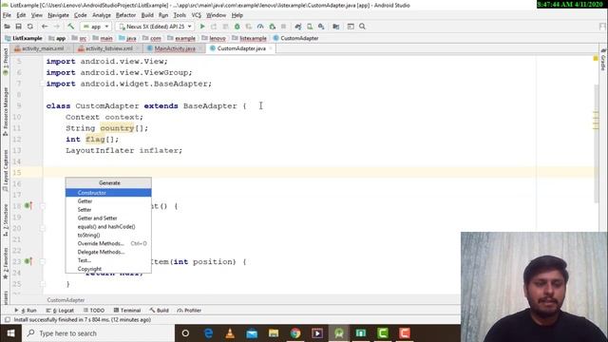
Task: Open the Logcat tool window
Action: (60, 311)
